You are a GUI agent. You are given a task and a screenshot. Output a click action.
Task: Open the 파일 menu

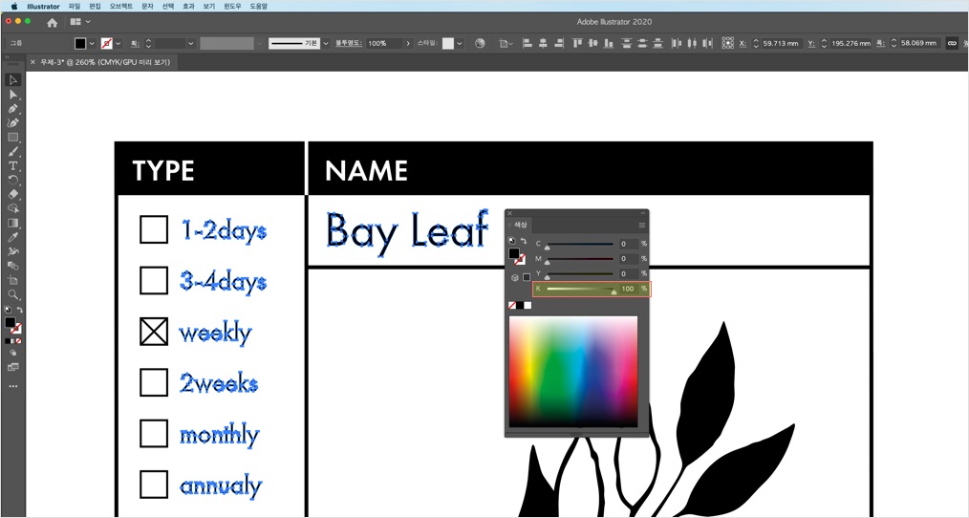pyautogui.click(x=75, y=6)
